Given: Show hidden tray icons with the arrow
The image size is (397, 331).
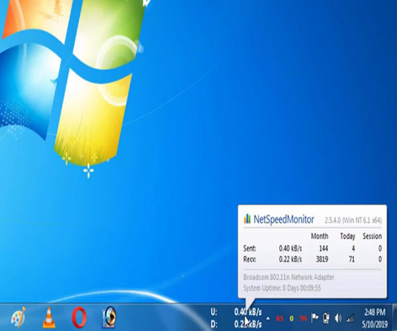Looking at the screenshot, I should [268, 318].
